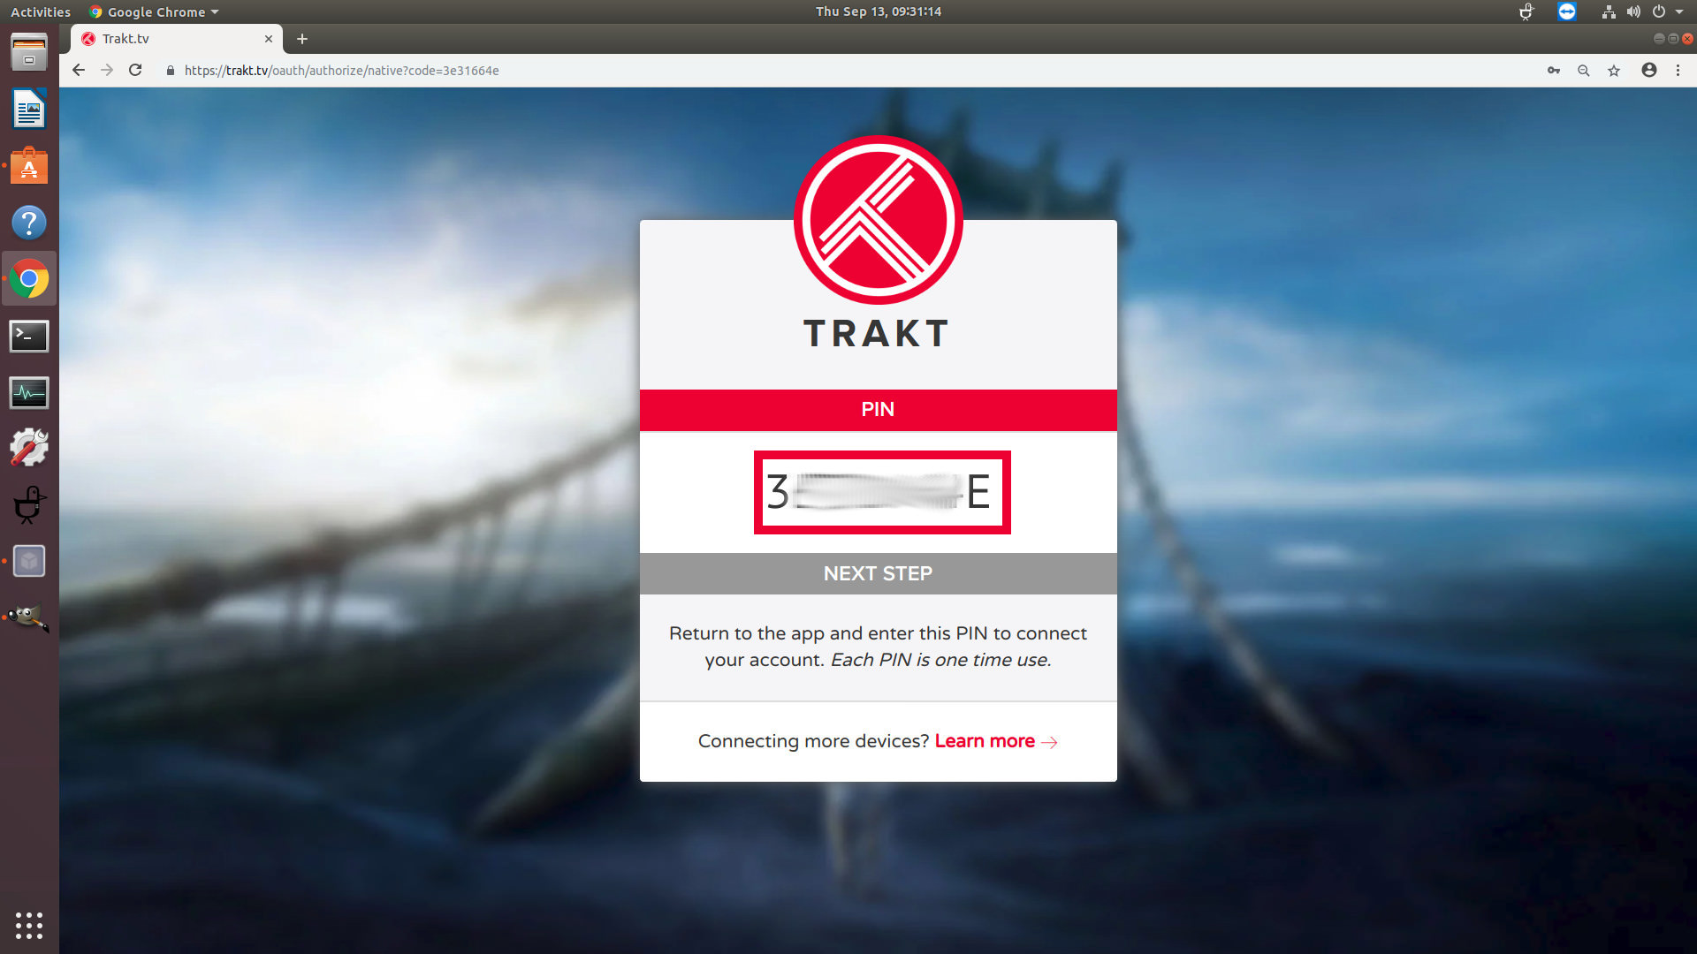1697x954 pixels.
Task: Open GIMP from the dock
Action: click(x=29, y=617)
